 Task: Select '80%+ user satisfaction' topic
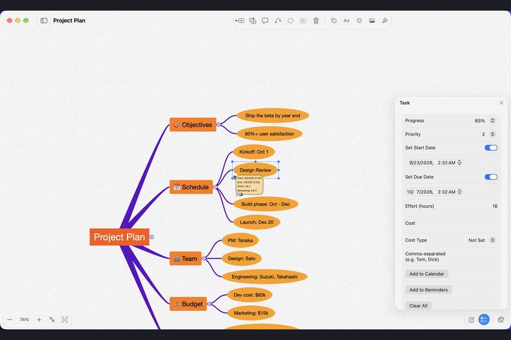click(269, 134)
